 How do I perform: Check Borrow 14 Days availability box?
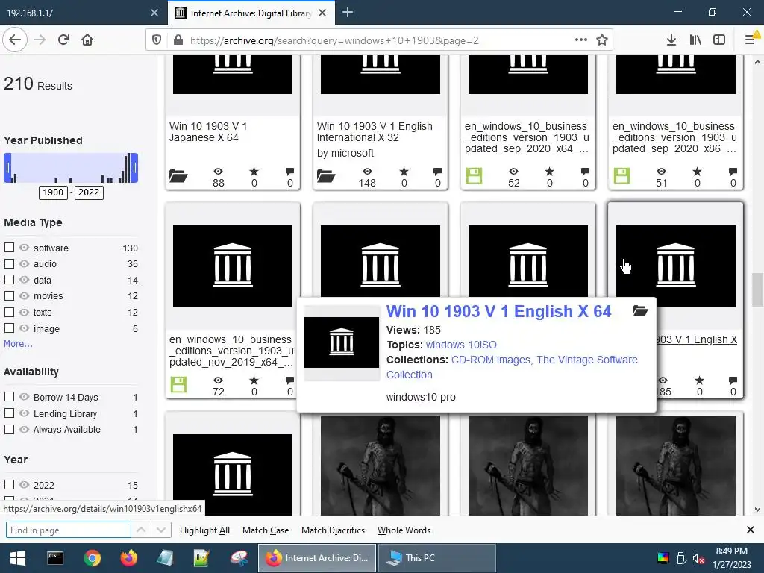click(x=9, y=397)
